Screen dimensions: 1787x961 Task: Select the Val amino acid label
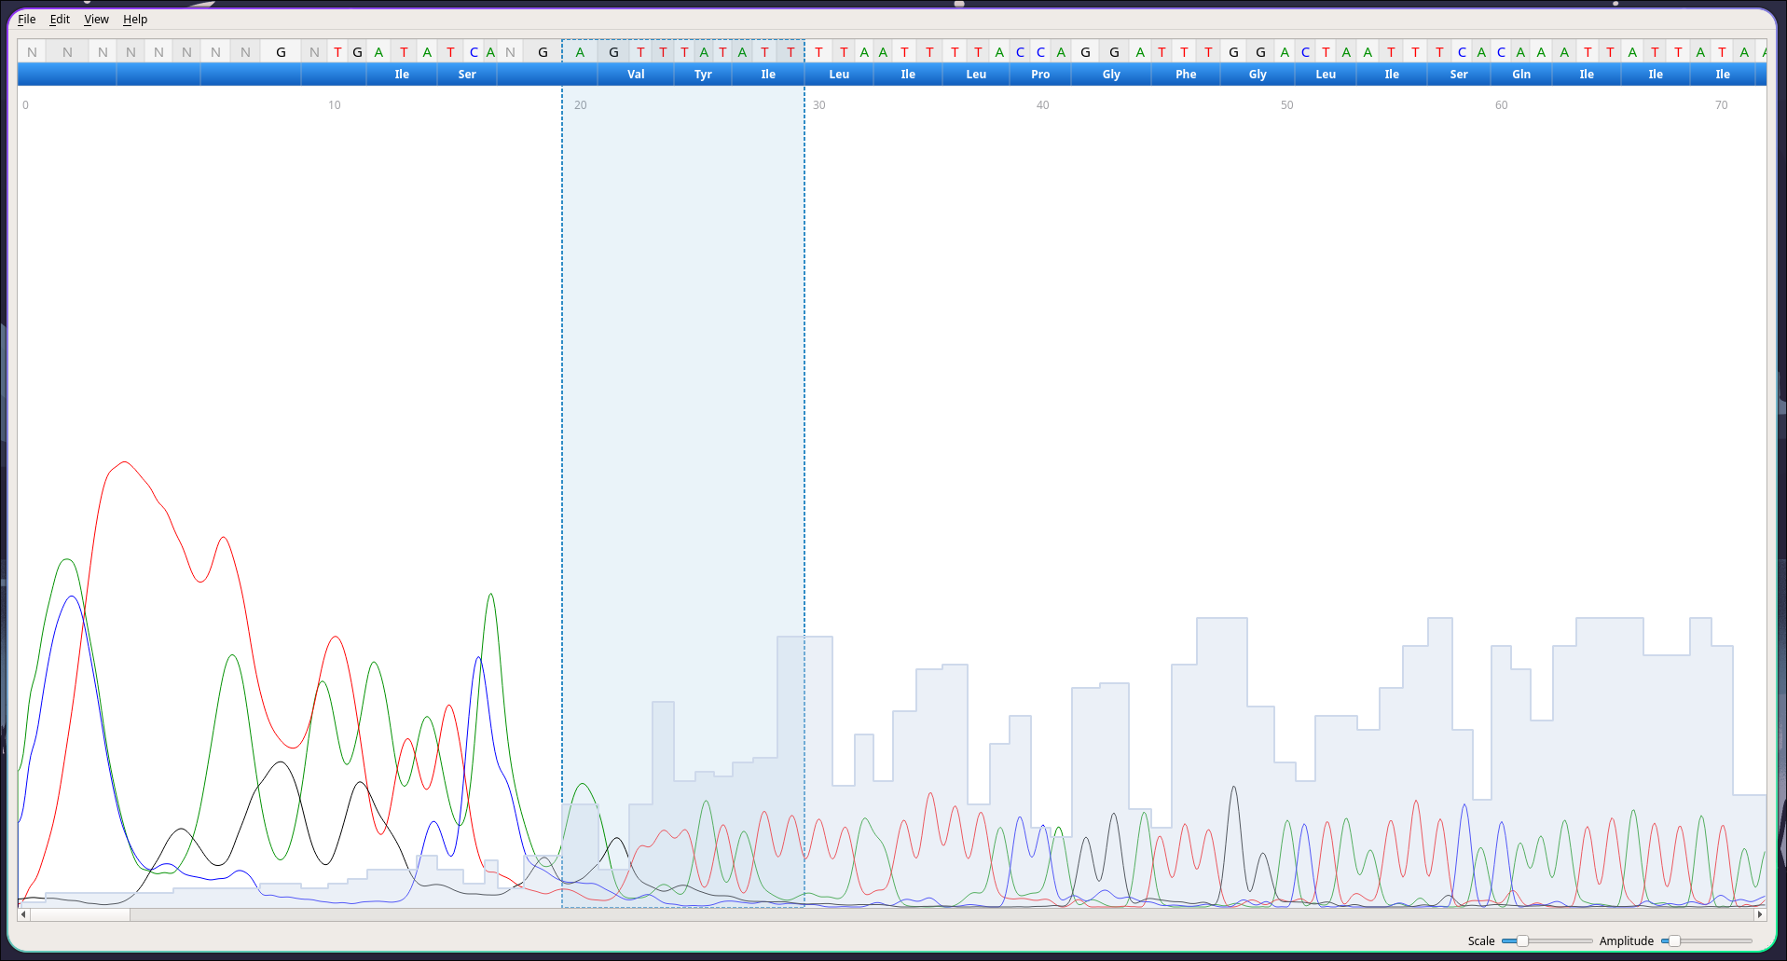636,75
